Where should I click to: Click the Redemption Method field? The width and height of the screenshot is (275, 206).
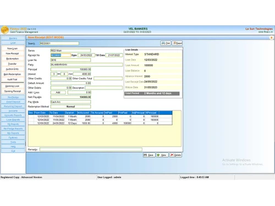[70, 107]
